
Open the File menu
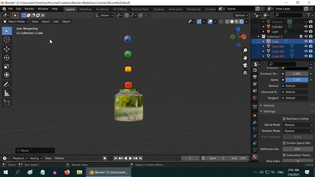click(x=10, y=9)
